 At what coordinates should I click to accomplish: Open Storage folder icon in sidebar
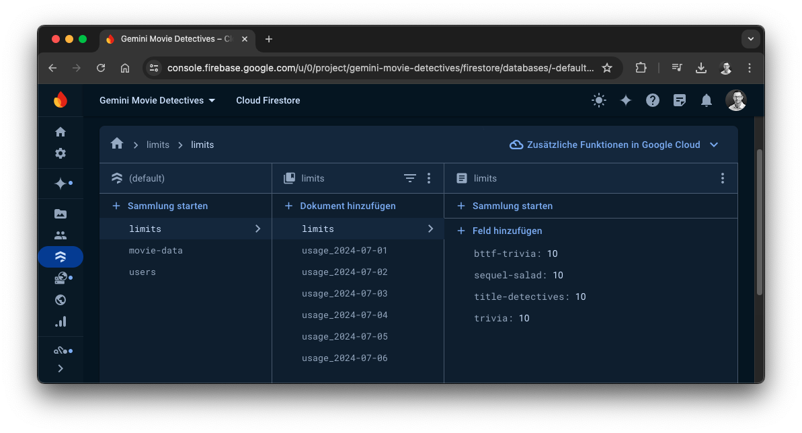click(x=61, y=214)
